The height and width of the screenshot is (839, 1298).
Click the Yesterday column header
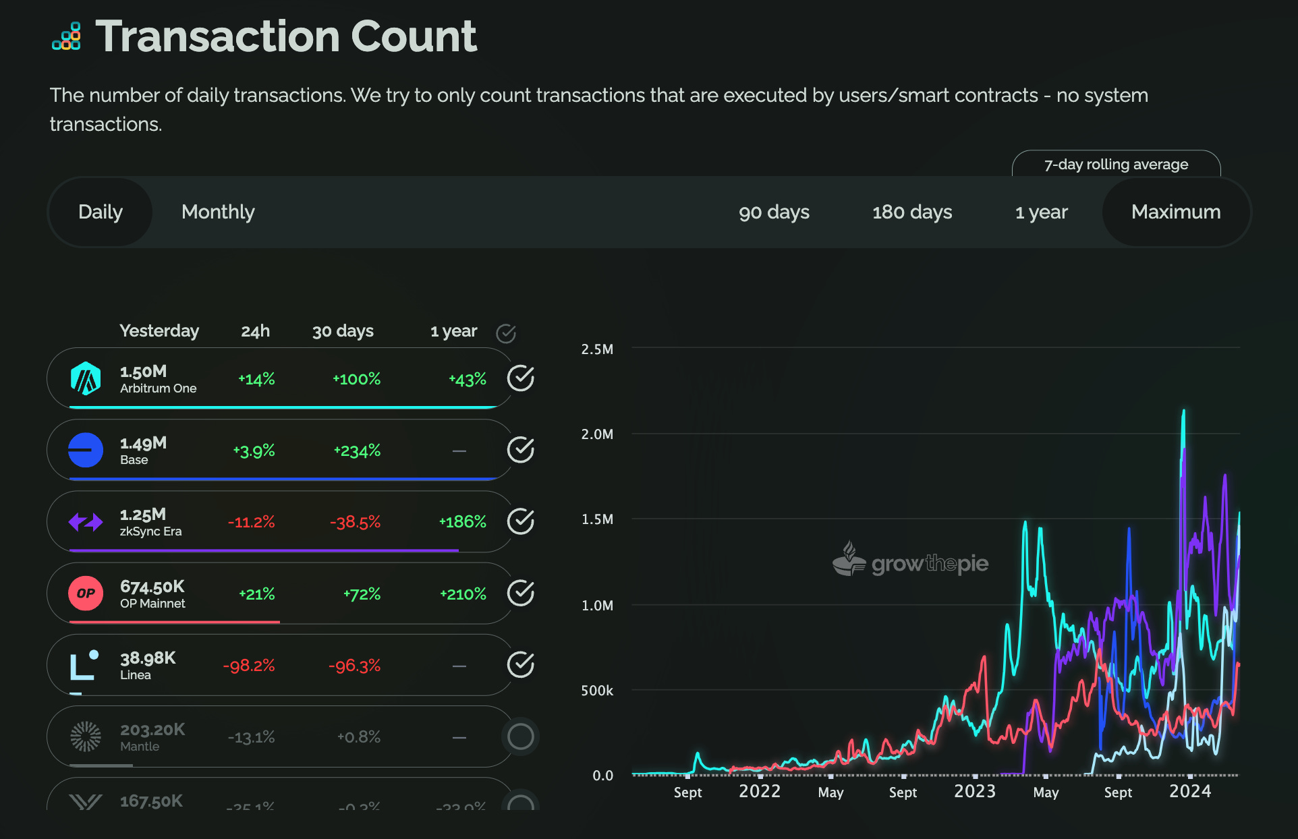[x=159, y=331]
